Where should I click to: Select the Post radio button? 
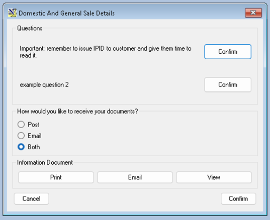[21, 125]
